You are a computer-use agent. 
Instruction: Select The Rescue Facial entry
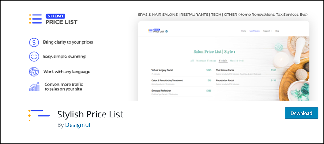(246, 72)
